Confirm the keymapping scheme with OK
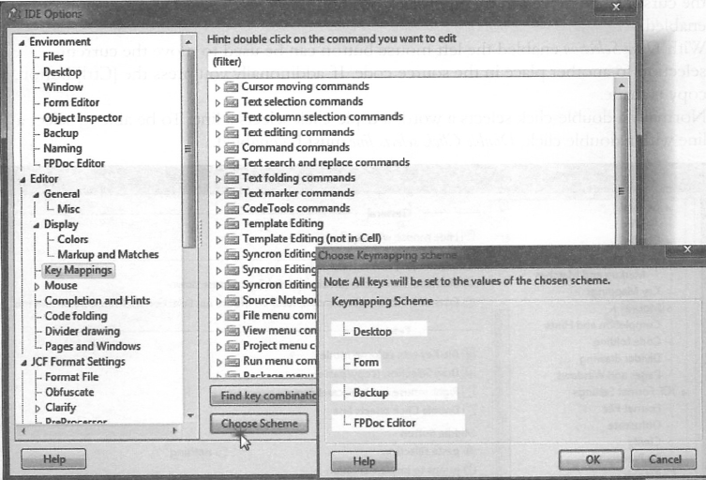Image resolution: width=706 pixels, height=480 pixels. point(591,460)
